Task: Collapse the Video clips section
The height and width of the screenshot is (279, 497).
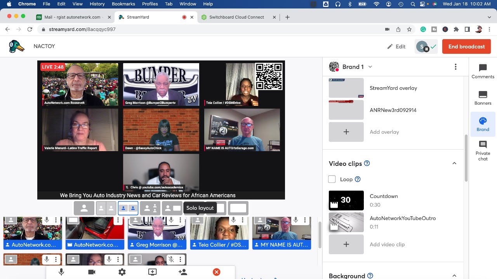Action: pos(454,164)
